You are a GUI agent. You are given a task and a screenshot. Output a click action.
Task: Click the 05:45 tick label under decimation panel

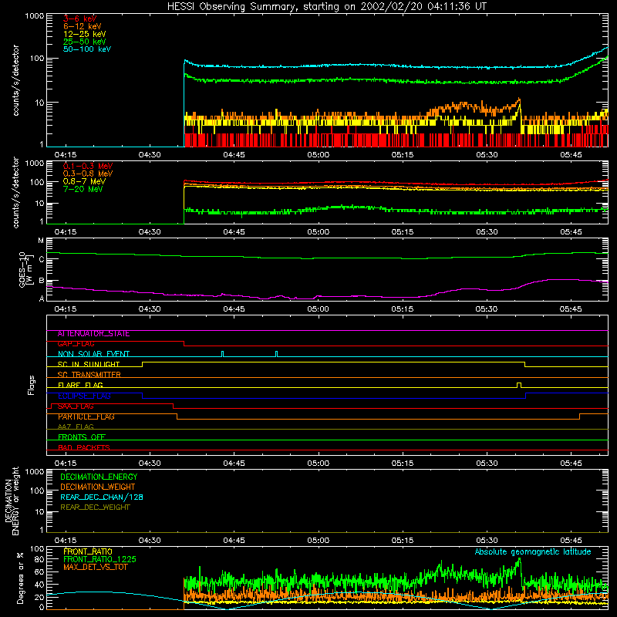[x=571, y=541]
